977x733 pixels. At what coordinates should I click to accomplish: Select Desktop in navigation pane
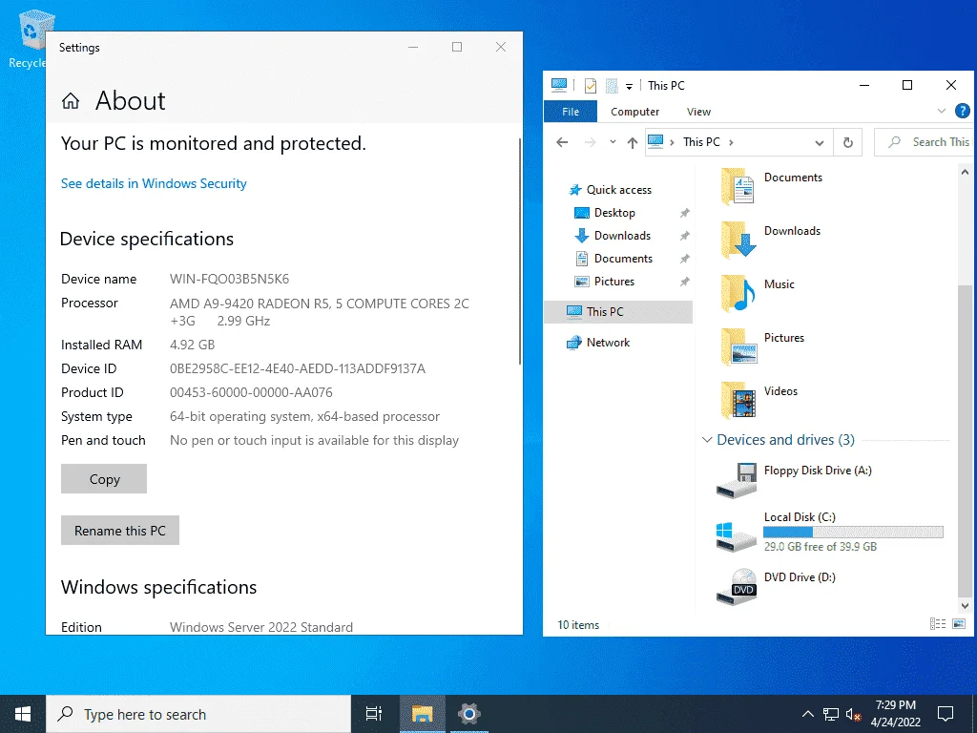click(x=614, y=213)
